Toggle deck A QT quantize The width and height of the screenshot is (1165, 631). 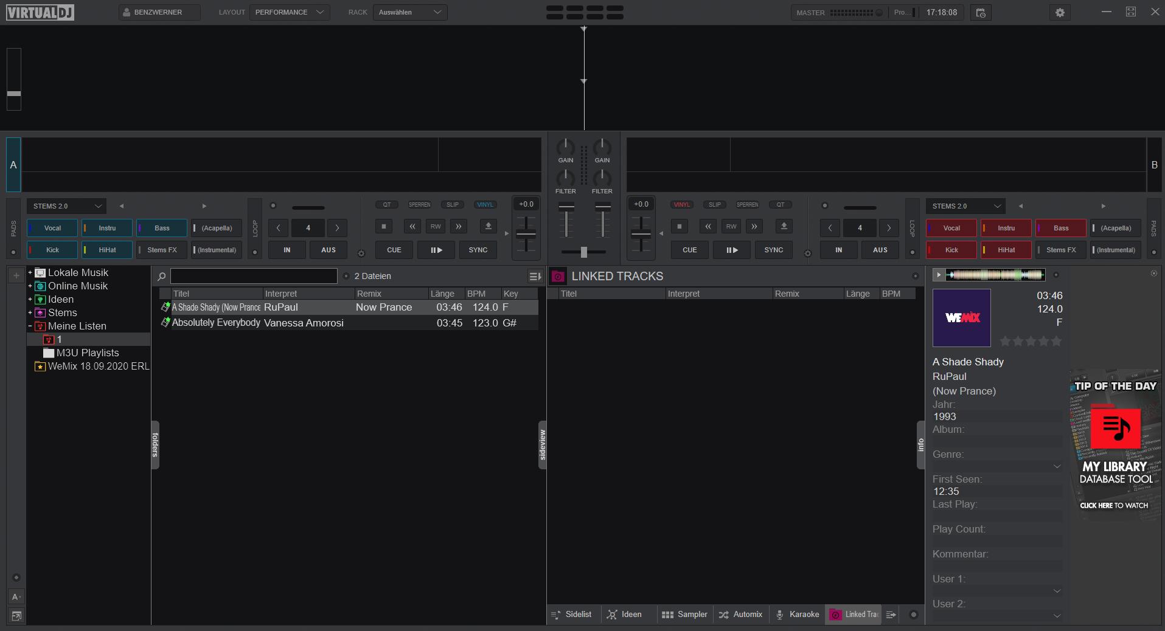click(x=387, y=205)
